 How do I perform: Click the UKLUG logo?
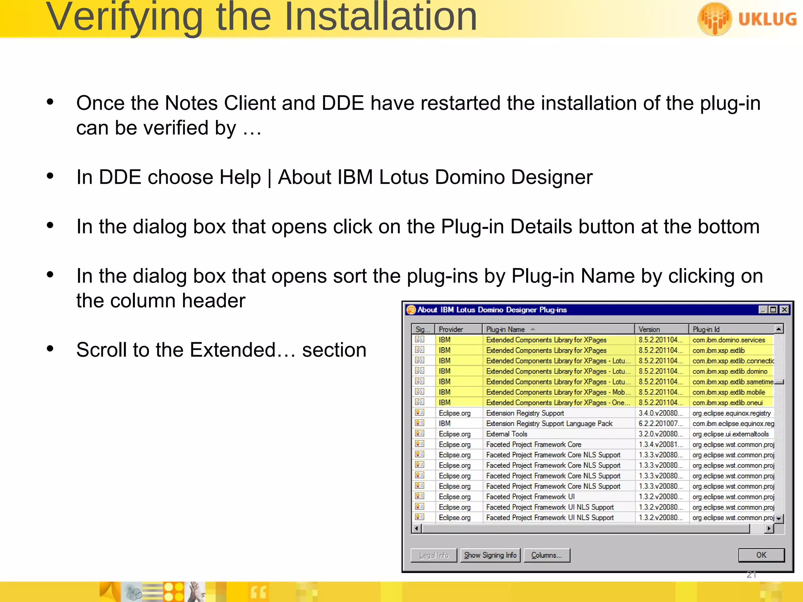click(x=747, y=19)
